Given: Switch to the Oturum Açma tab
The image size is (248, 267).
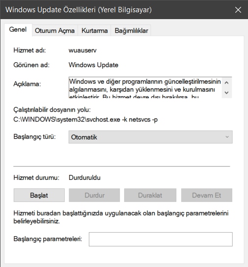Looking at the screenshot, I should click(x=55, y=31).
